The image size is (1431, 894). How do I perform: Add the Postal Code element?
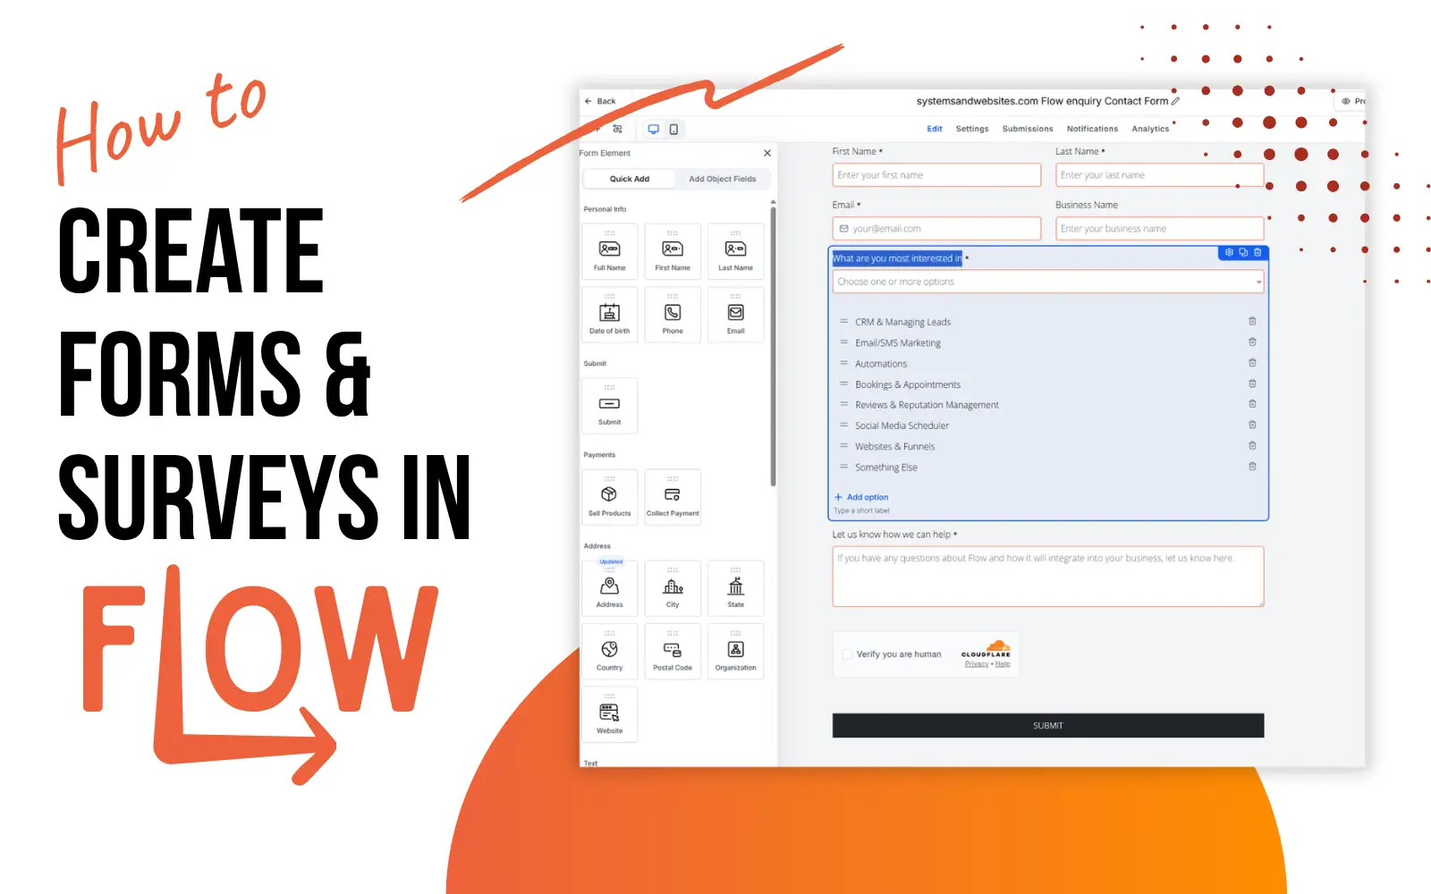point(673,652)
